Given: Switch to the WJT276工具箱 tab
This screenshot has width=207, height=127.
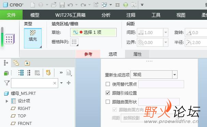Looking at the screenshot, I should pyautogui.click(x=70, y=15).
